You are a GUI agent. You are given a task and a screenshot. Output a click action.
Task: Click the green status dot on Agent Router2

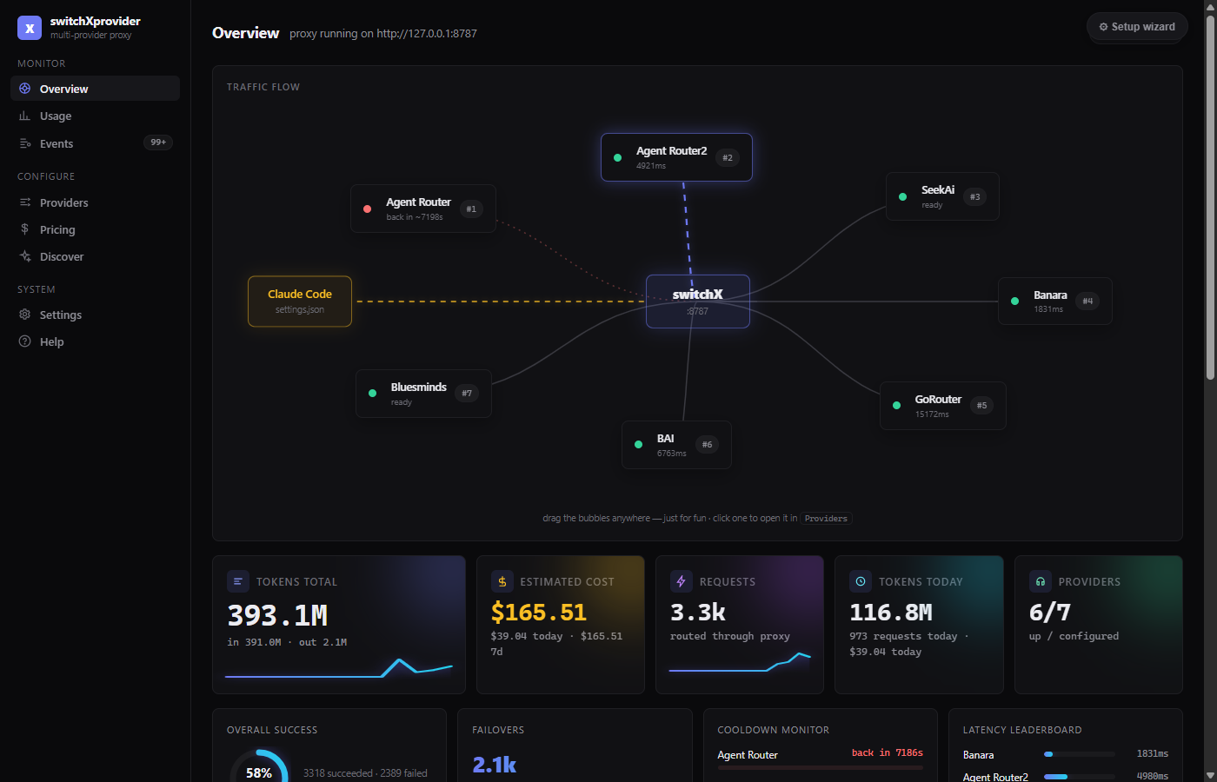pos(617,157)
